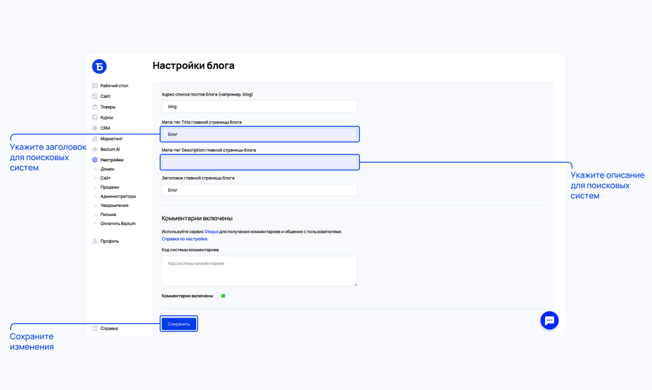Click the Справка question mark icon
Viewport: 652px width, 390px height.
pyautogui.click(x=95, y=328)
